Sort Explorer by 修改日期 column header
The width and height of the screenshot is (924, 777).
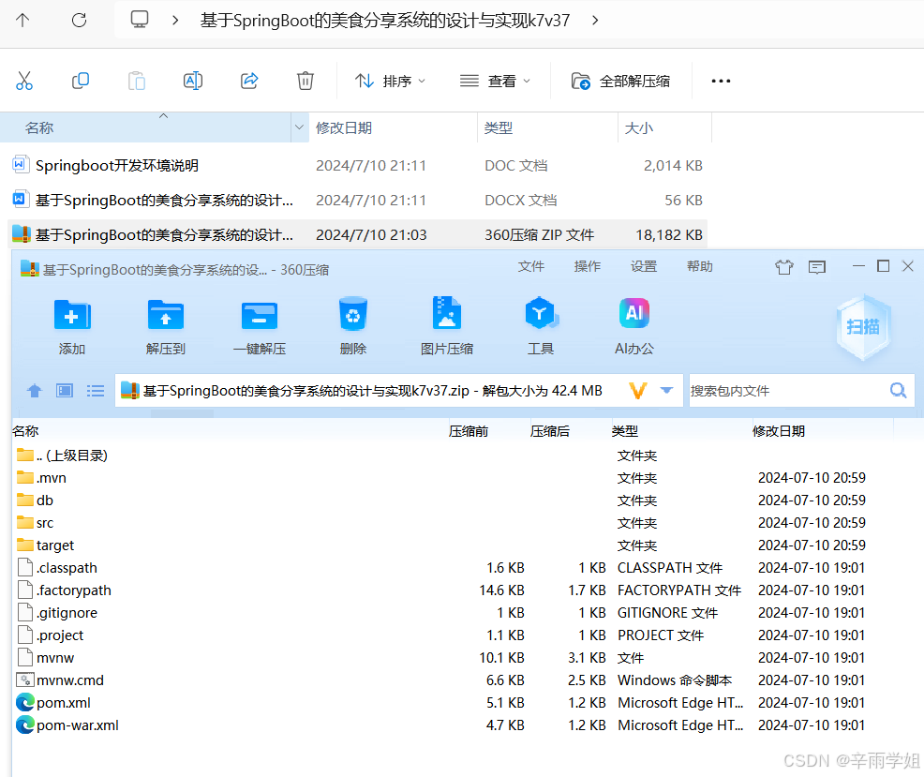pos(393,127)
